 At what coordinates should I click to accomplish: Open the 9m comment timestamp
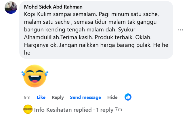[27, 97]
